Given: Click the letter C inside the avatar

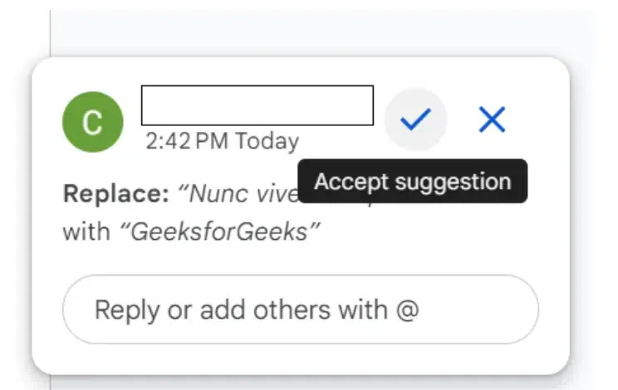Looking at the screenshot, I should (x=93, y=124).
